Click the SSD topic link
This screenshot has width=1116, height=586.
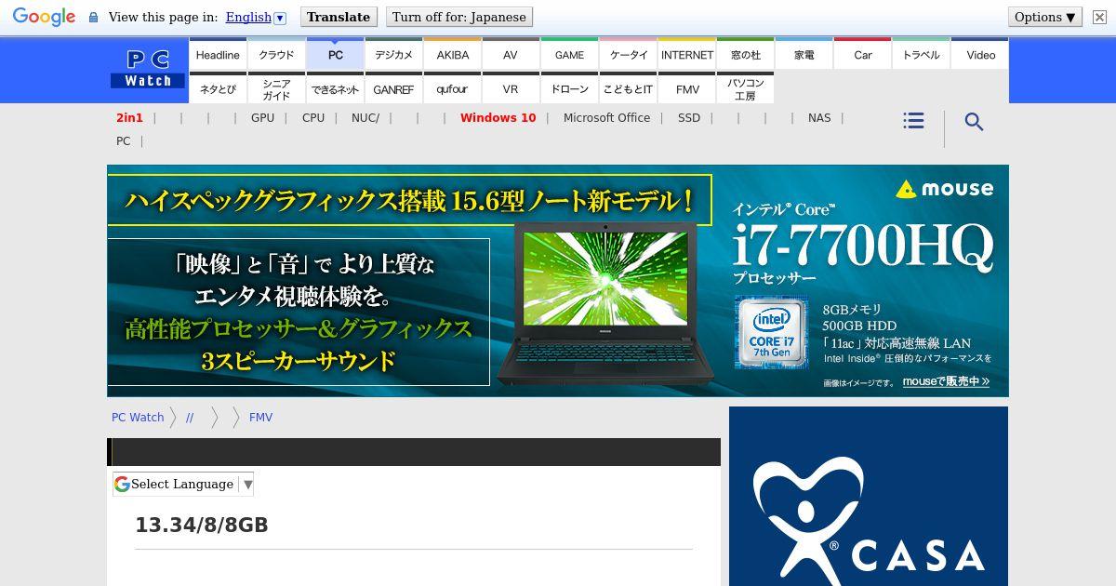[x=689, y=117]
